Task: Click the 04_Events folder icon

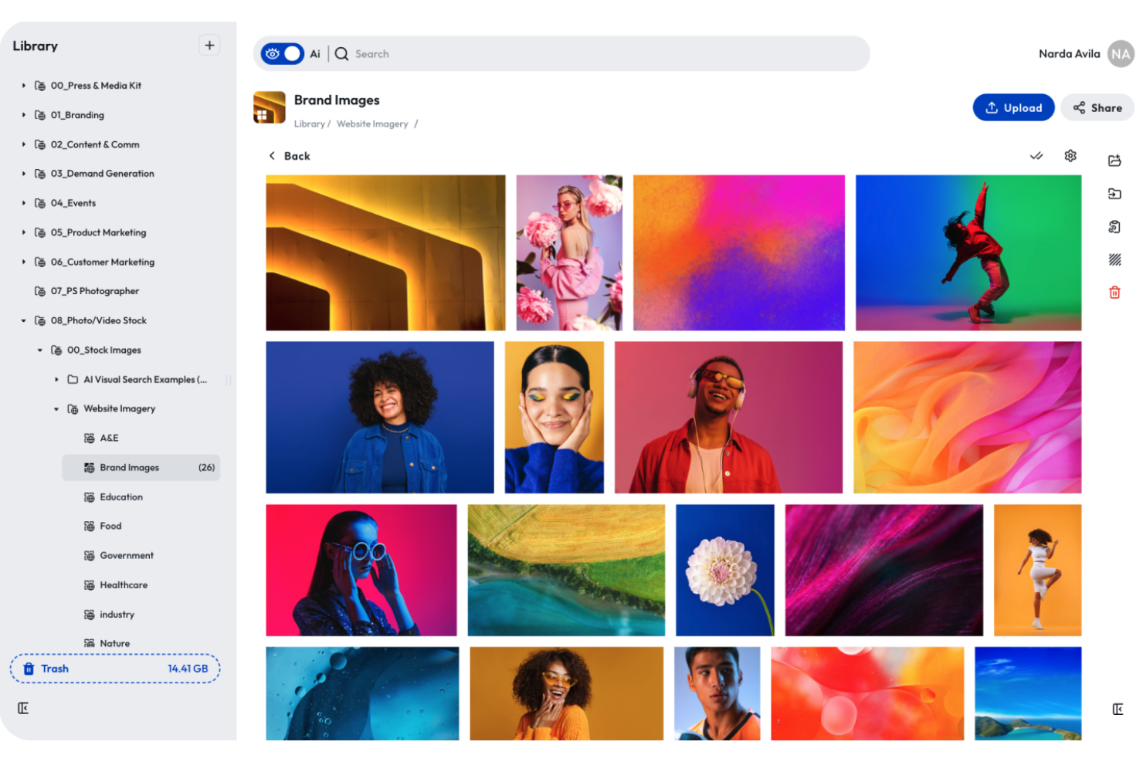Action: pos(40,203)
